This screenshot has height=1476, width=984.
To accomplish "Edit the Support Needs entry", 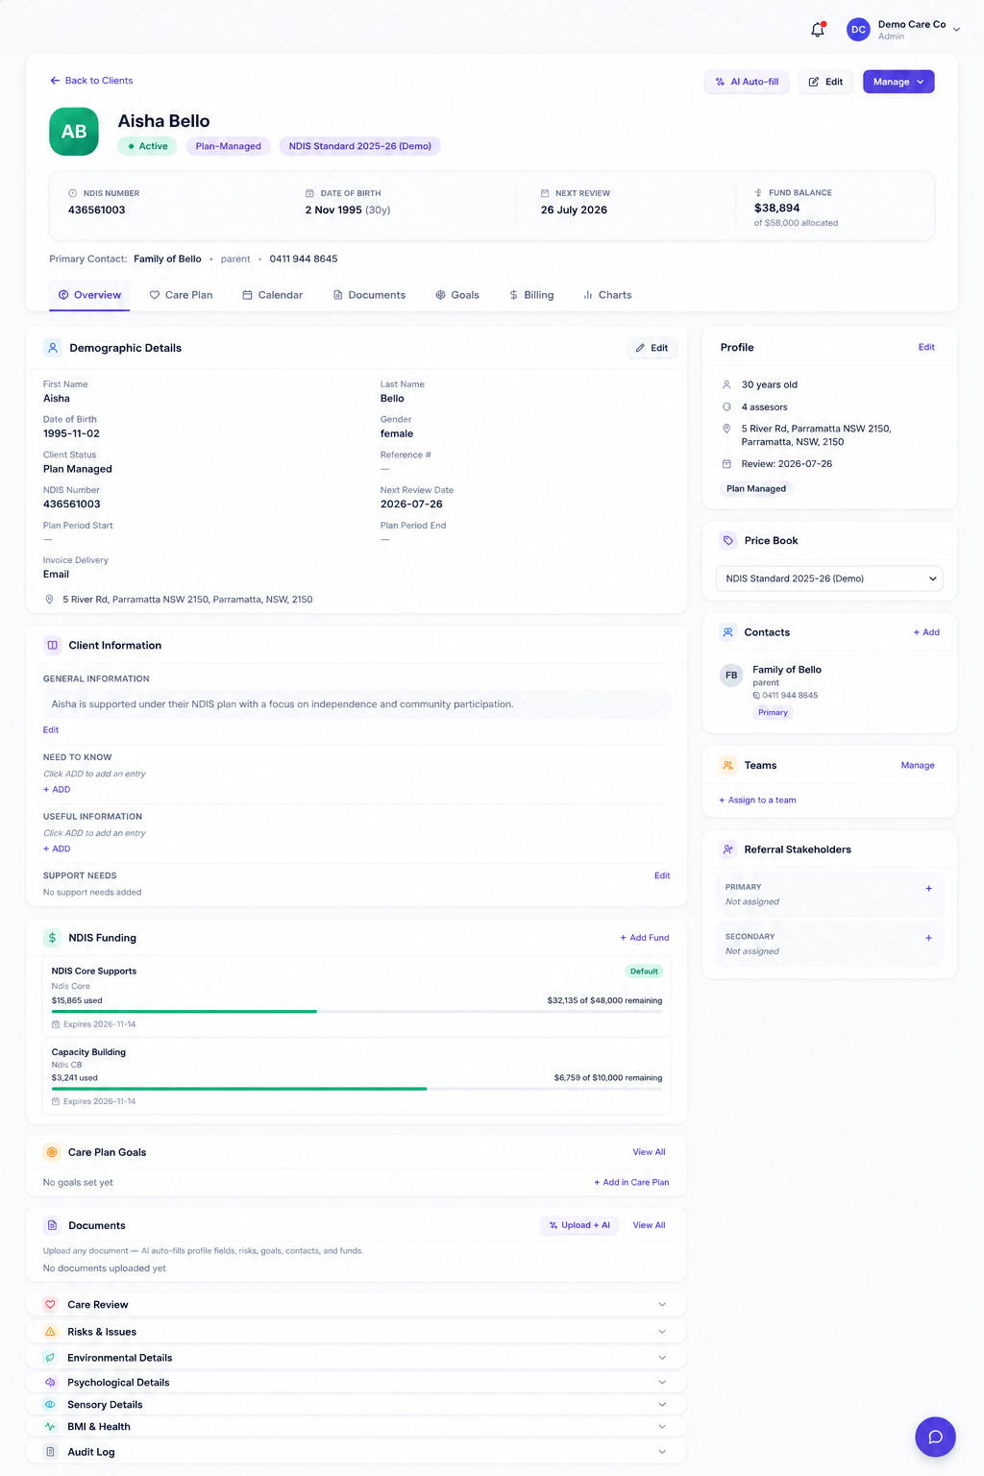I will click(662, 875).
